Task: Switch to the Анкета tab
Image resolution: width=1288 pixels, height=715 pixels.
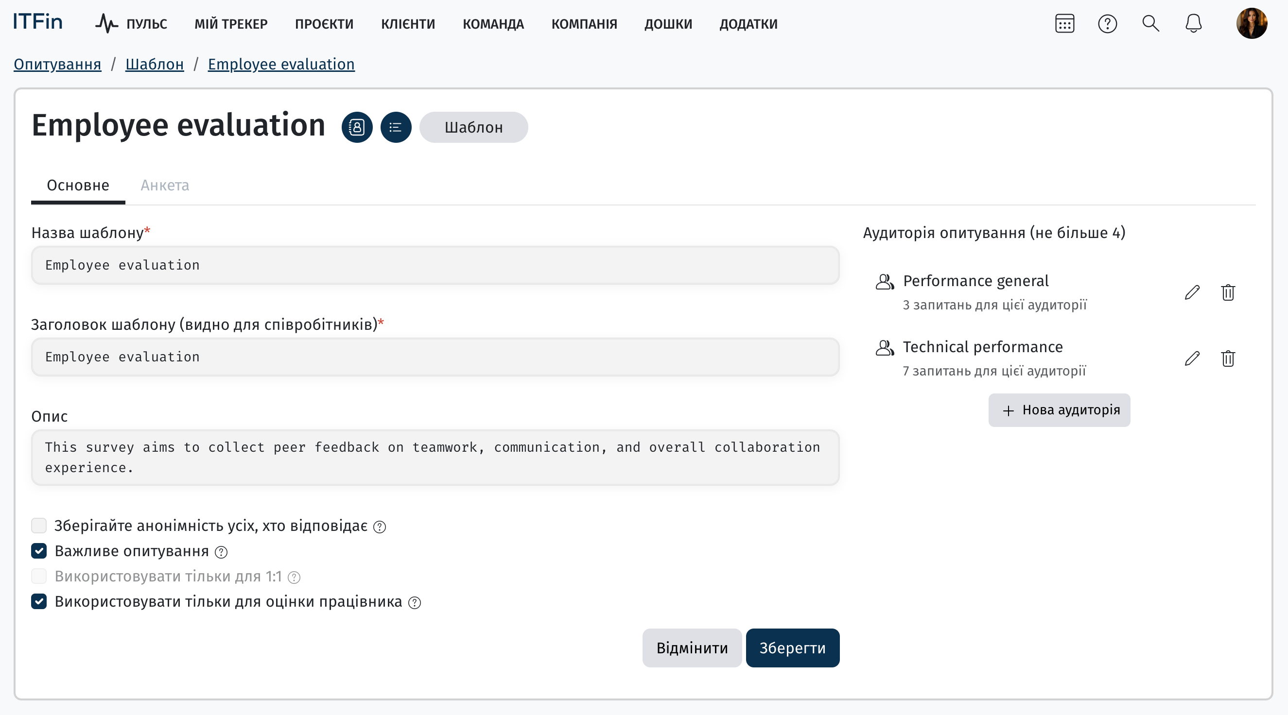Action: (164, 186)
